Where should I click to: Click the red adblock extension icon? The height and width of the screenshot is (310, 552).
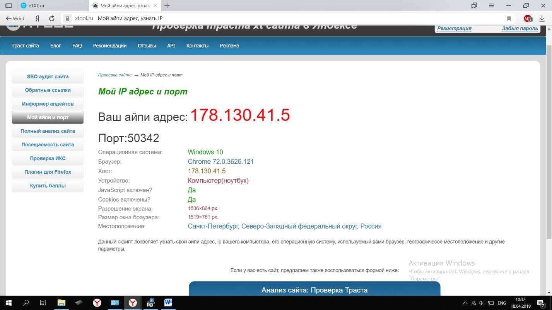[528, 18]
